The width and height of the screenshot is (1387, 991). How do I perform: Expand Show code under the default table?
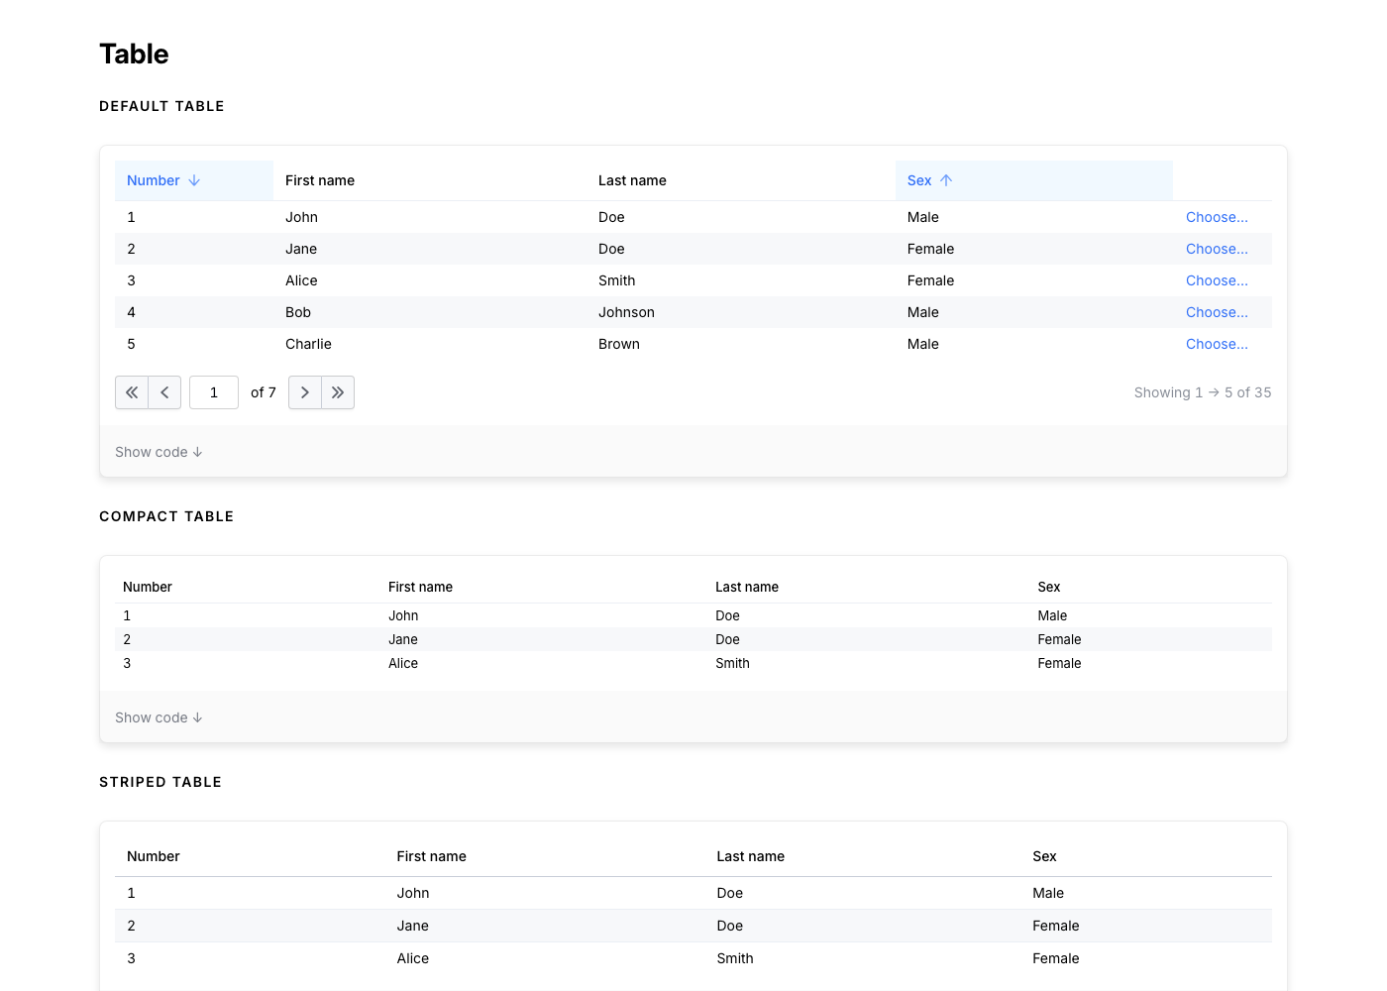tap(159, 452)
